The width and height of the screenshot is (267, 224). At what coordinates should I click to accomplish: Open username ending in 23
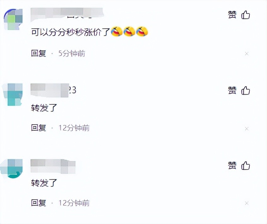53,90
